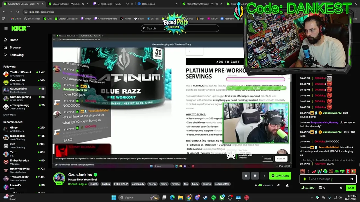
Task: Click the Send a message field
Action: [328, 179]
